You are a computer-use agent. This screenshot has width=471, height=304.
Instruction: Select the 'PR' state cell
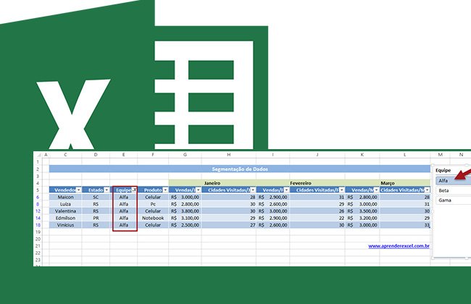(x=96, y=218)
